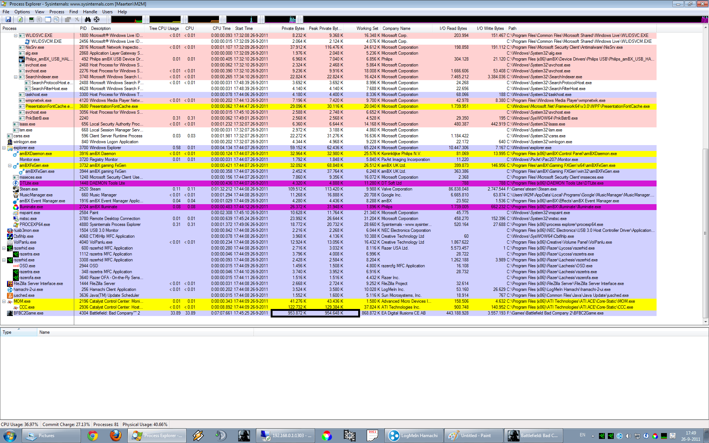The width and height of the screenshot is (709, 443).
Task: Collapse the explorer.exe process tree
Action: point(4,148)
